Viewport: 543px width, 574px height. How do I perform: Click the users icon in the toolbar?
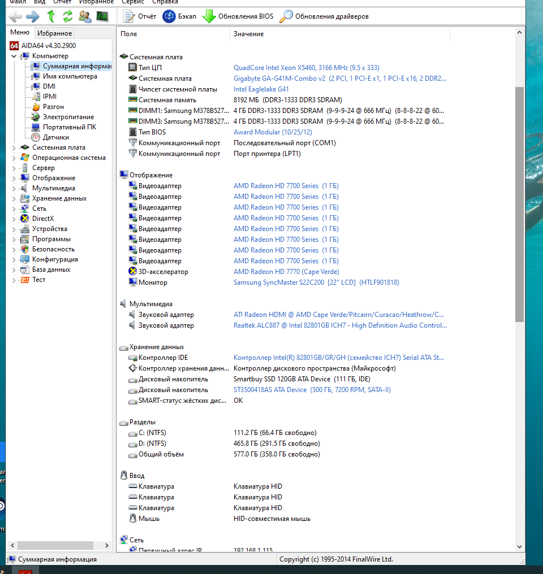tap(85, 16)
